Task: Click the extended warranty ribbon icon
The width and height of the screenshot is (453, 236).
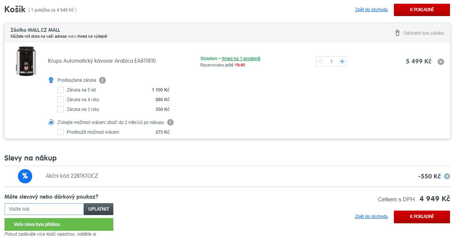Action: (x=51, y=80)
